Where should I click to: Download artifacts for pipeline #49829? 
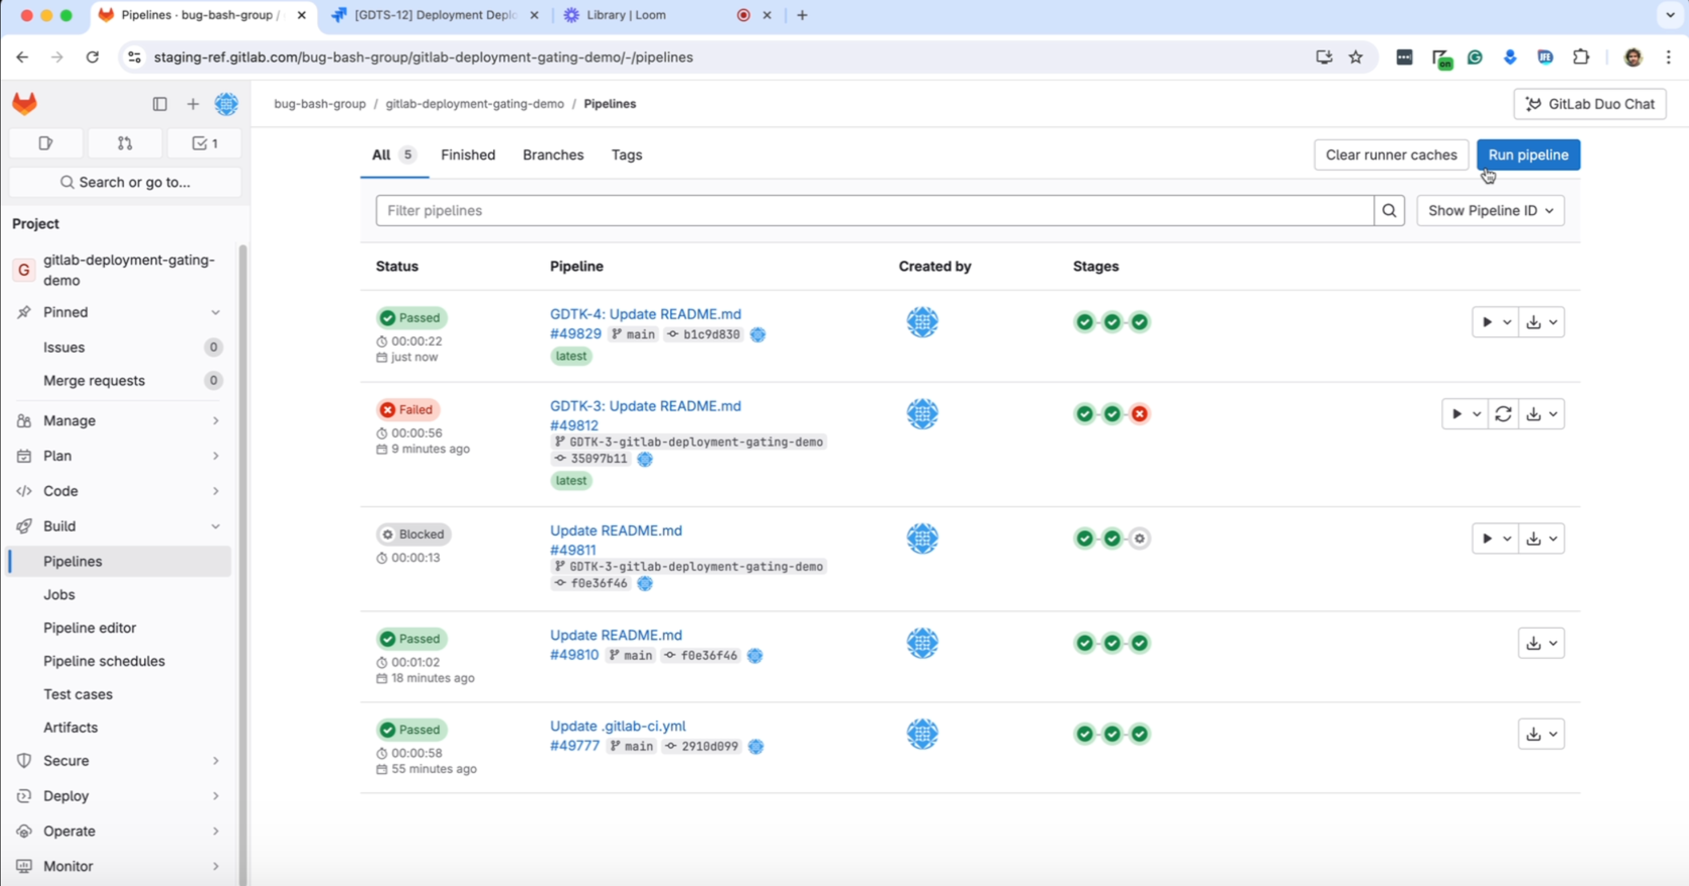click(x=1532, y=322)
